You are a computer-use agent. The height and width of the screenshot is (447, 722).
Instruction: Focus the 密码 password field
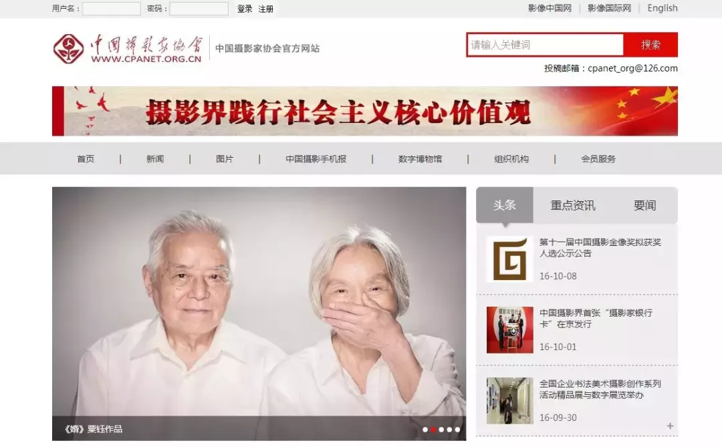coord(199,8)
